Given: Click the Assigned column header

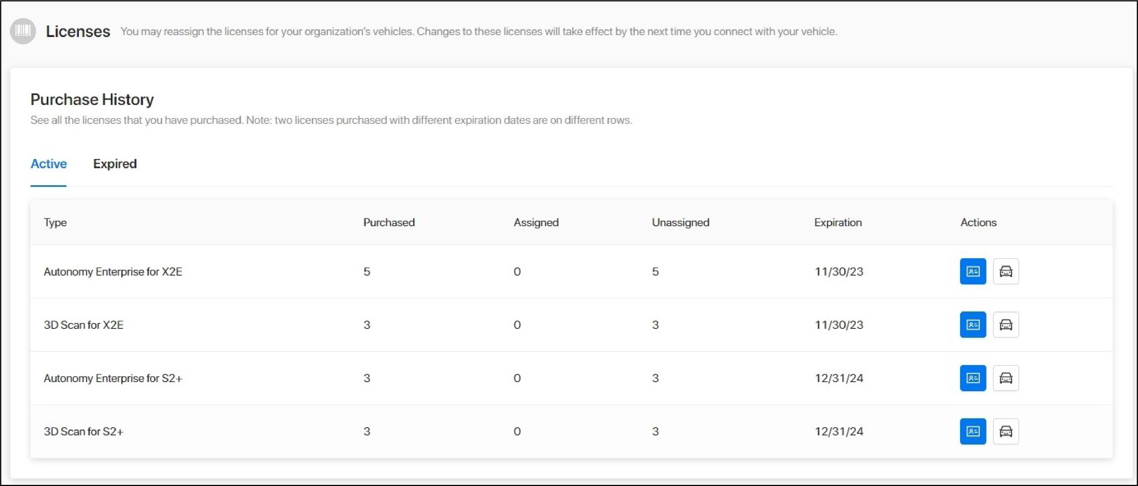Looking at the screenshot, I should tap(536, 222).
